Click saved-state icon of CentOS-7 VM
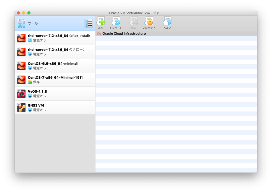This screenshot has height=192, width=272. [x=30, y=82]
